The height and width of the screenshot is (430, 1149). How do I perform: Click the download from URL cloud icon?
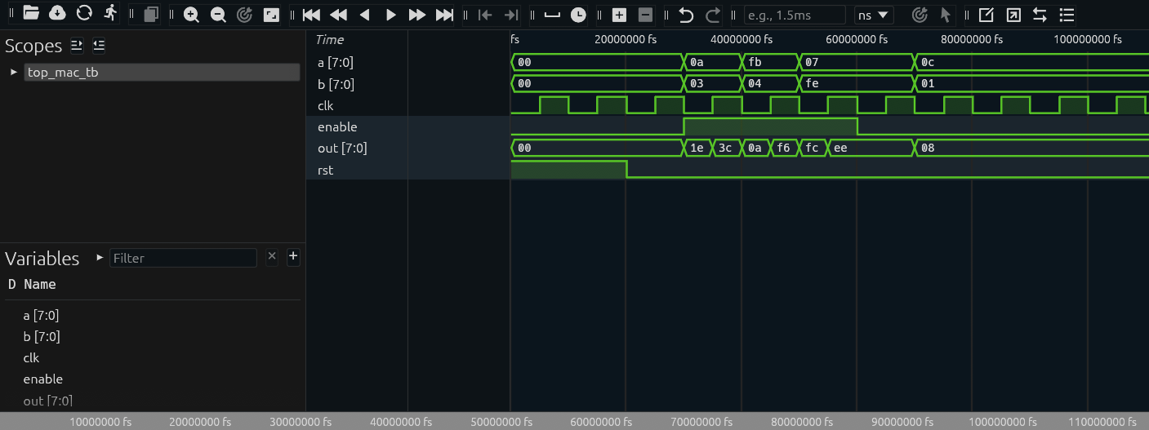tap(57, 14)
